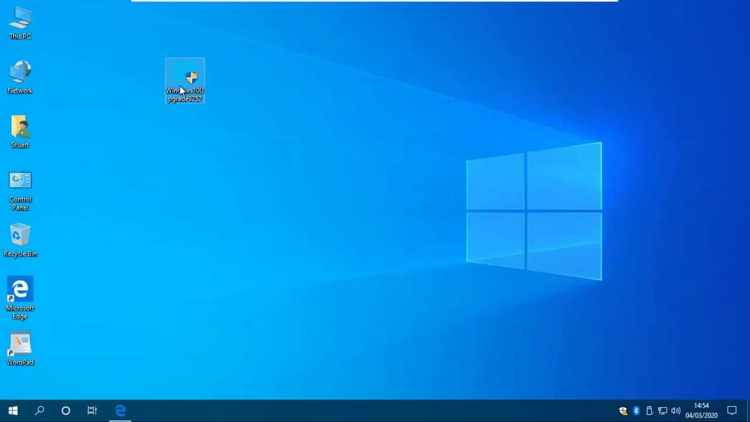
Task: Select the Control Panel desktop shortcut
Action: tap(20, 190)
